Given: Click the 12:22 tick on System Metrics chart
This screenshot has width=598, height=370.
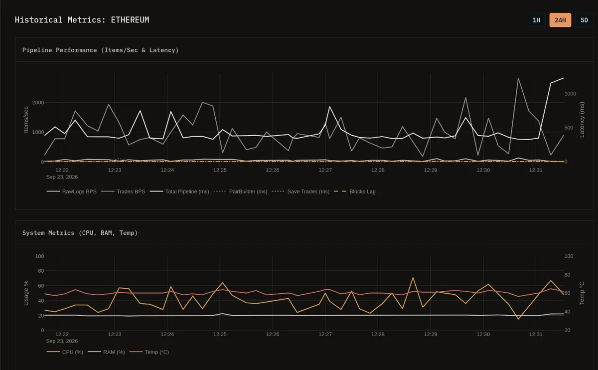Looking at the screenshot, I should pyautogui.click(x=62, y=335).
